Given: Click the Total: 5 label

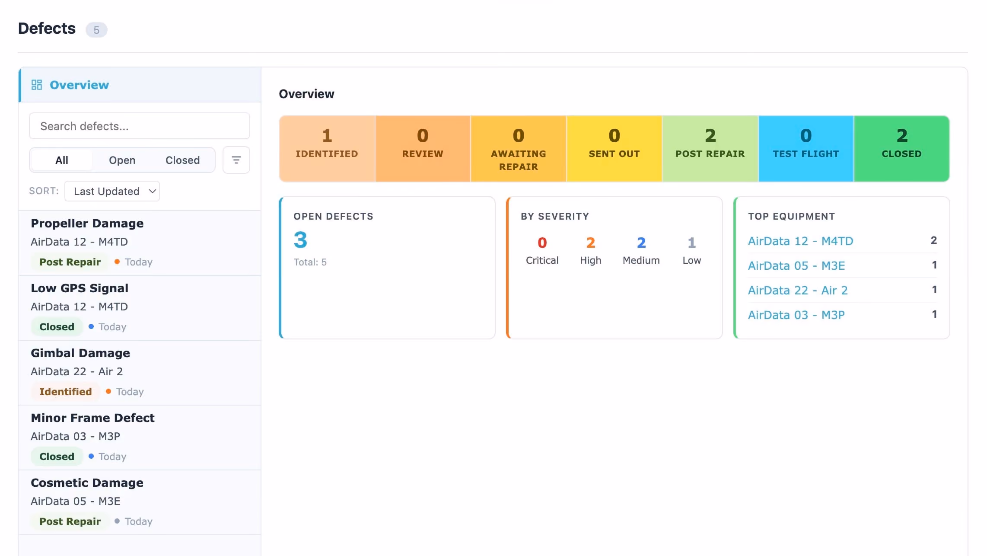Looking at the screenshot, I should click(310, 262).
